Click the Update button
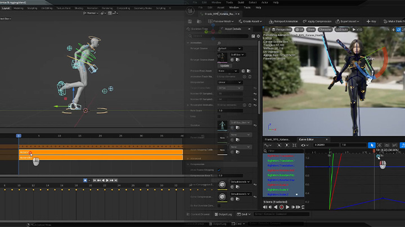 pyautogui.click(x=224, y=66)
